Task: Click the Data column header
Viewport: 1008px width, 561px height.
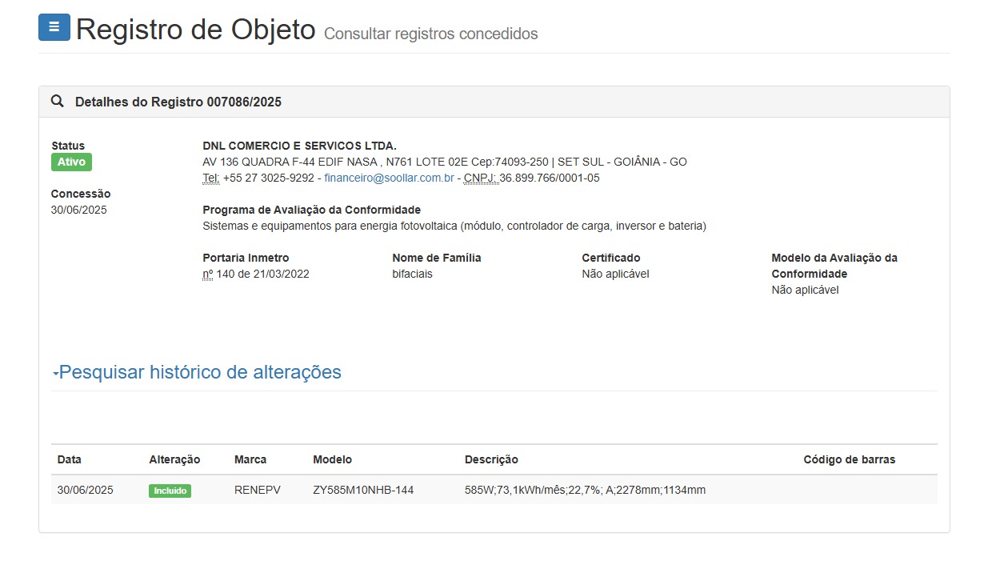Action: click(70, 459)
